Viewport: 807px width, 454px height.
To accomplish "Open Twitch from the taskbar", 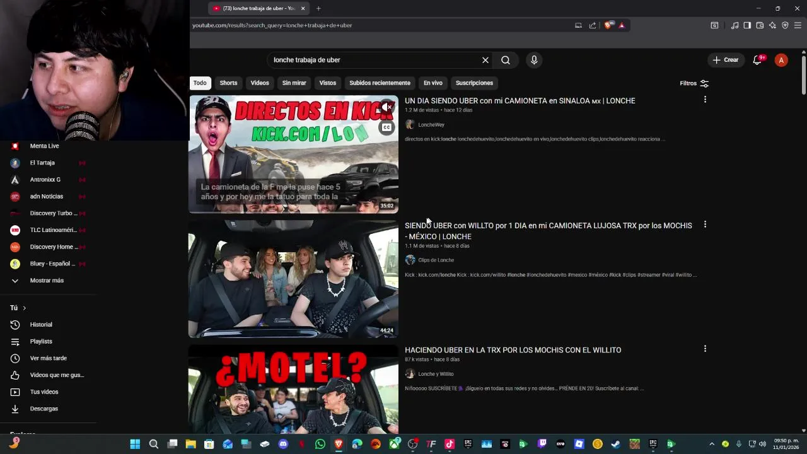I will (542, 444).
